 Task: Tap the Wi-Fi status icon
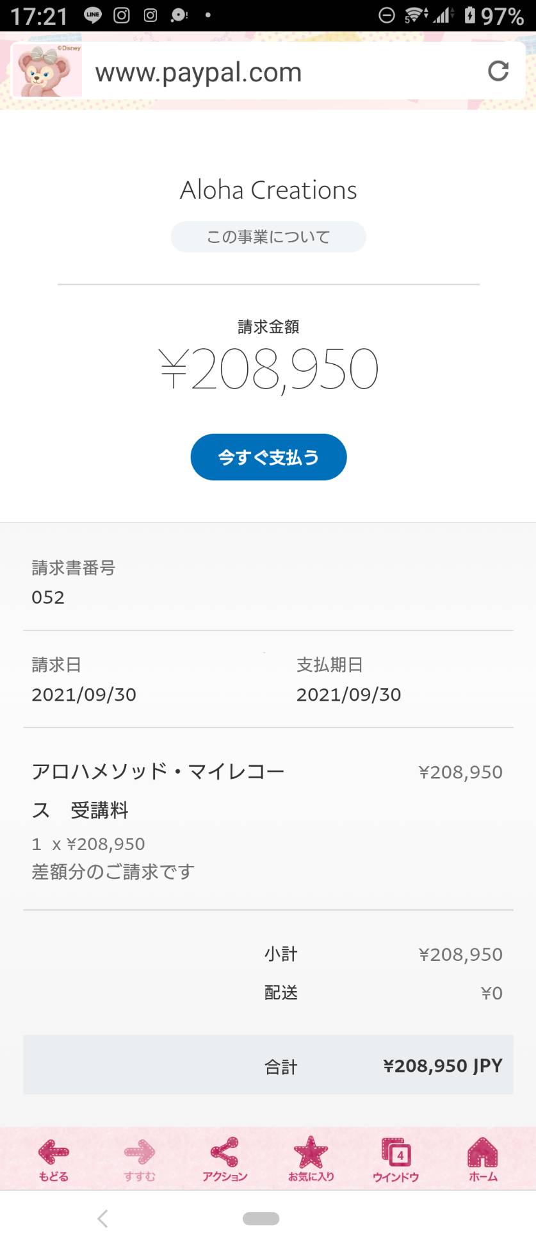pyautogui.click(x=416, y=15)
